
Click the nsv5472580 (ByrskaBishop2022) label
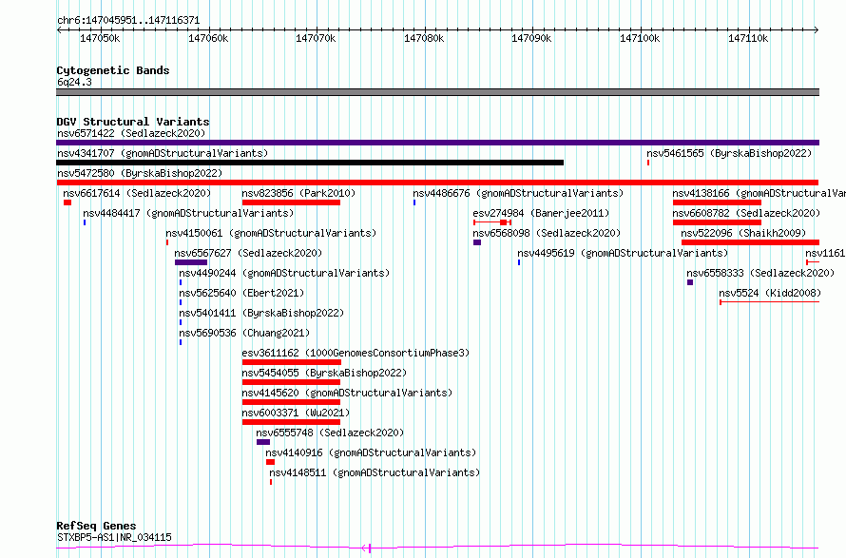140,173
